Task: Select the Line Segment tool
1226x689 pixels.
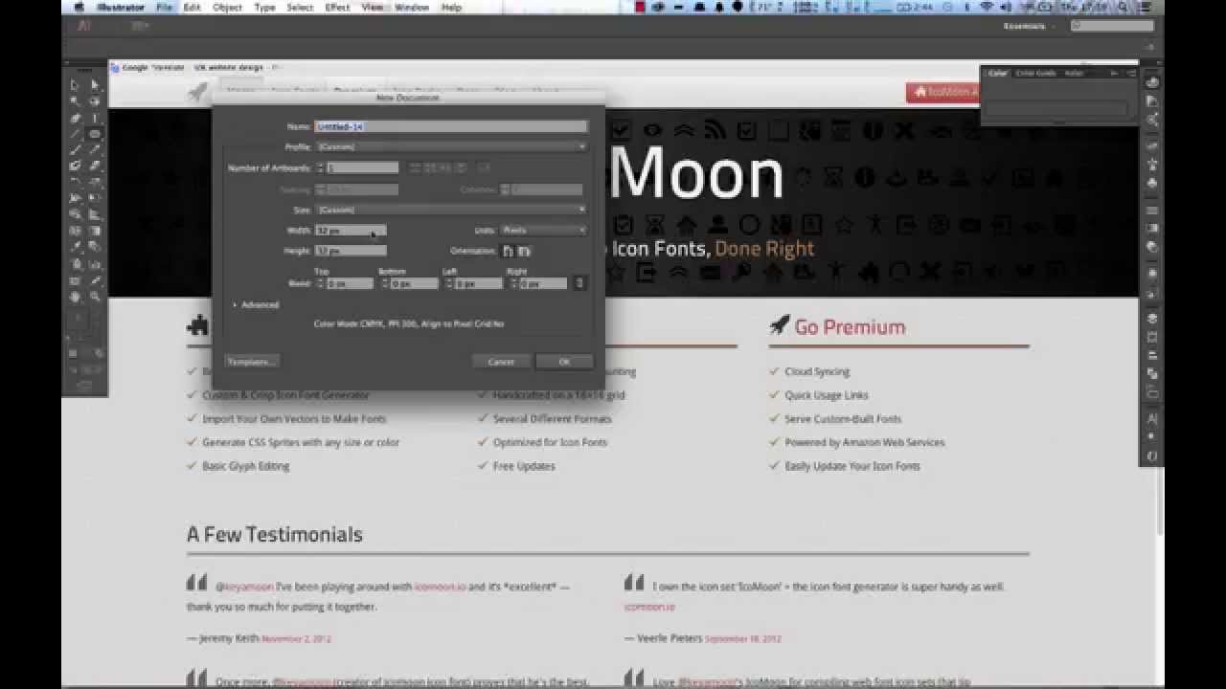Action: (76, 134)
